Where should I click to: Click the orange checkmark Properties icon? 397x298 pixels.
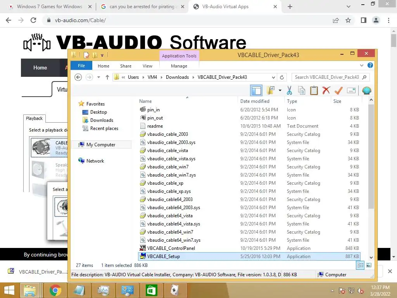tap(338, 90)
